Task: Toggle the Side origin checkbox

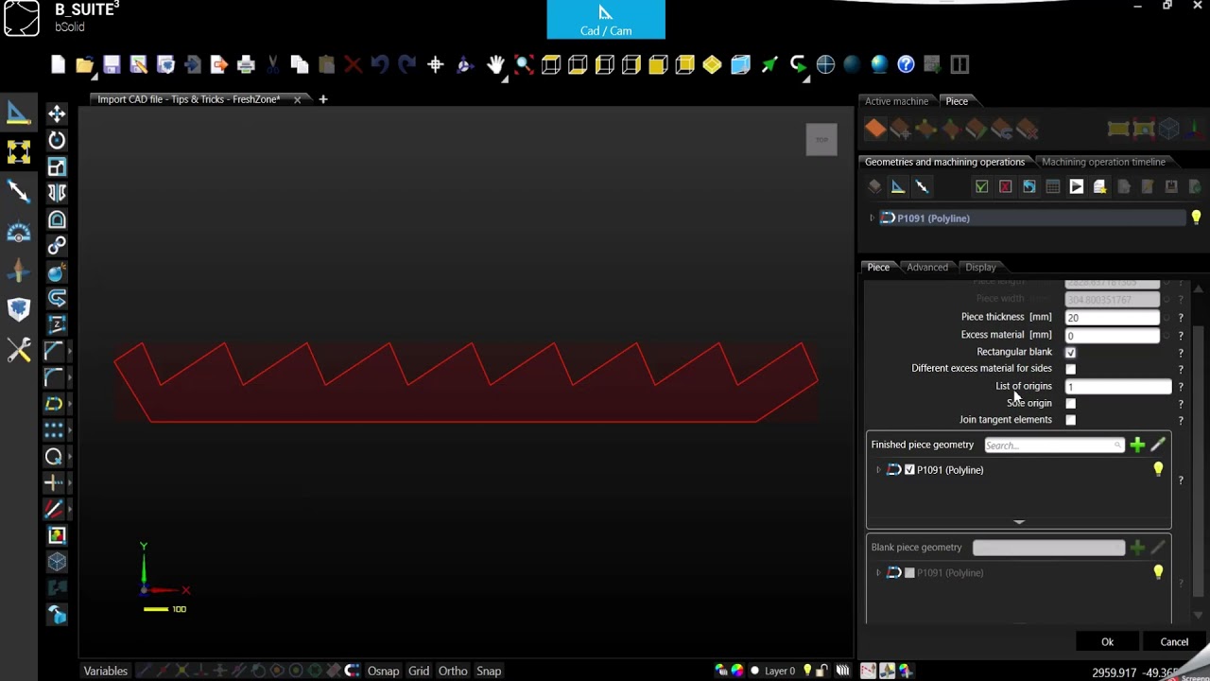Action: click(x=1070, y=403)
